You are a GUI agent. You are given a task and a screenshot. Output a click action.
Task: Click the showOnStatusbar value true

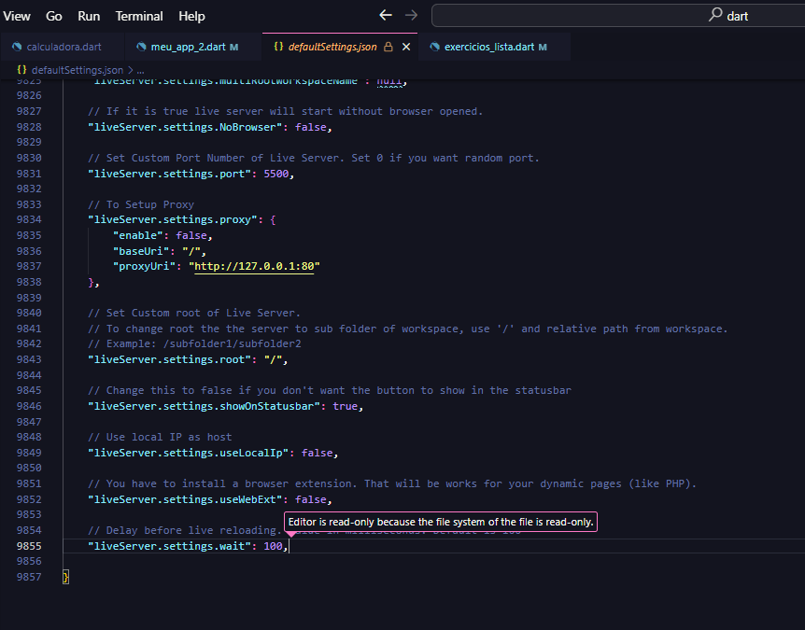(x=345, y=406)
